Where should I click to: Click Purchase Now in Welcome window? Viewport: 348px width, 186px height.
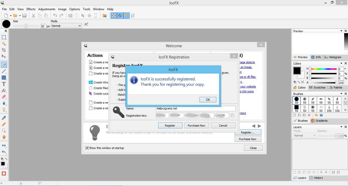tap(248, 139)
